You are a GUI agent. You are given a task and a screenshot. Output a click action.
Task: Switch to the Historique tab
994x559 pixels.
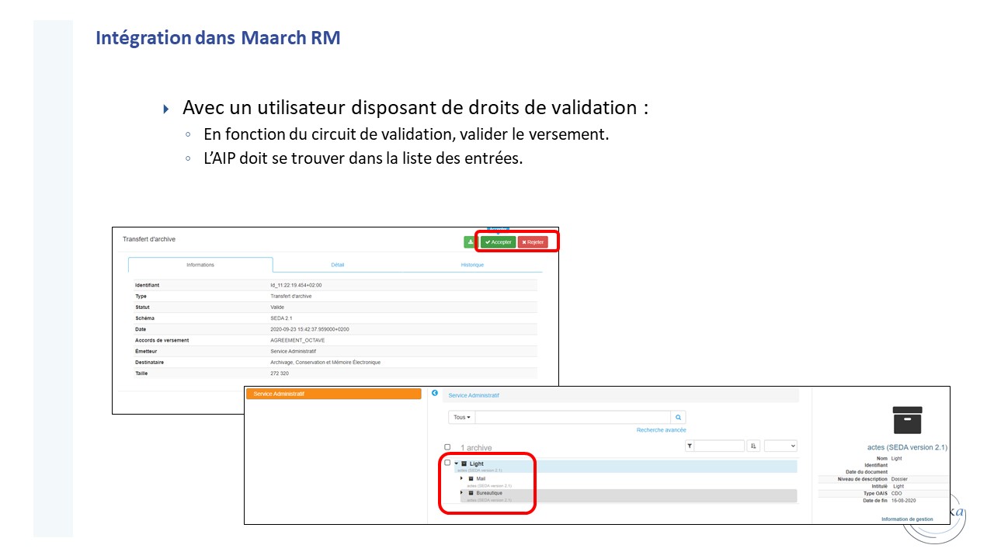coord(472,265)
